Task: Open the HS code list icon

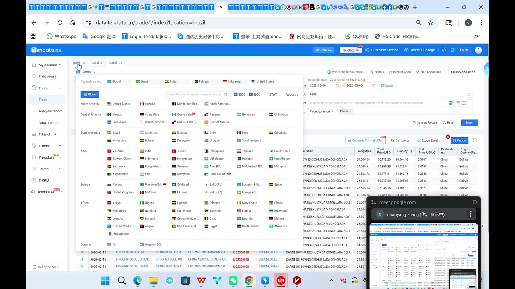Action: [x=468, y=94]
